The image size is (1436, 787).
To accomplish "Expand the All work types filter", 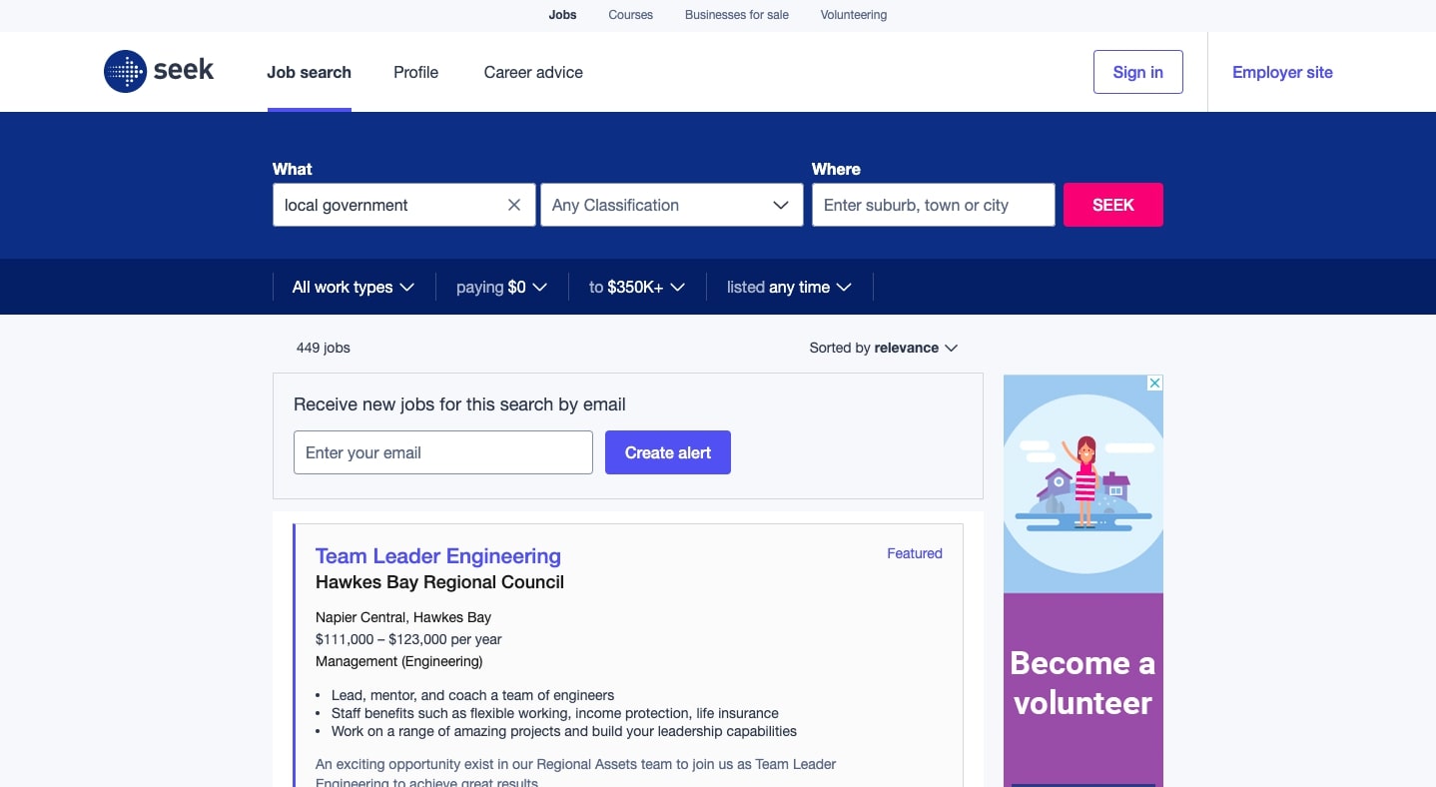I will 354,287.
